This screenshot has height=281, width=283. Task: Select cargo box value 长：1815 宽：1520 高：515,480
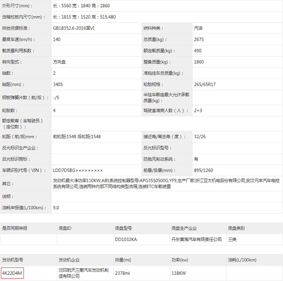(x=84, y=17)
